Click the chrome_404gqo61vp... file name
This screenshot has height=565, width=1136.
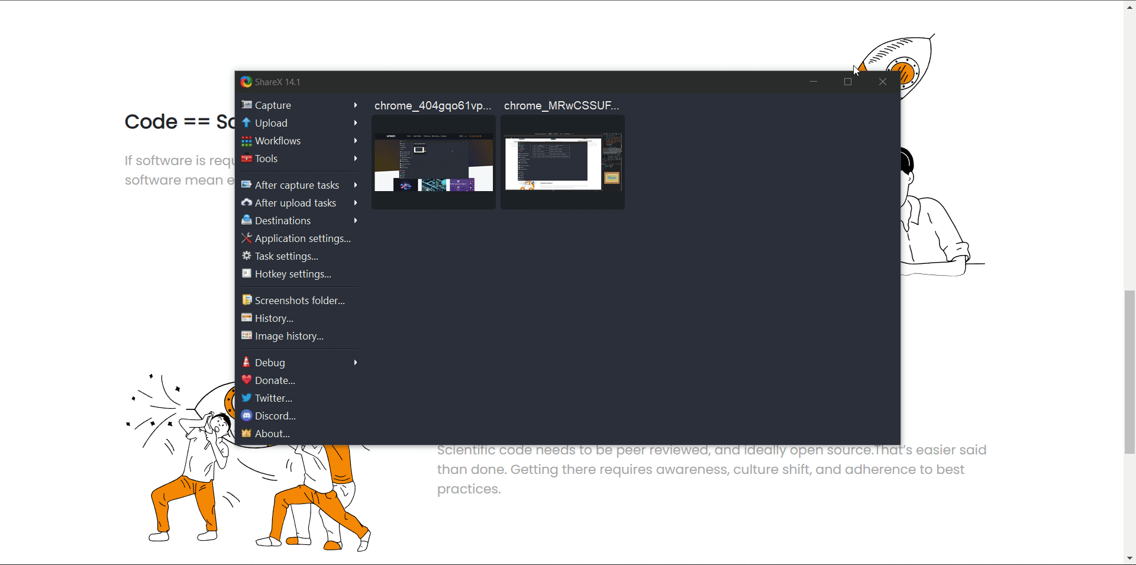click(x=433, y=105)
